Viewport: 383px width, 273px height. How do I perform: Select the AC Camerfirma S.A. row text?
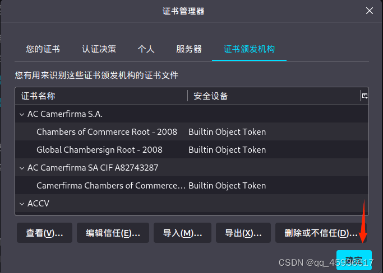pos(64,114)
